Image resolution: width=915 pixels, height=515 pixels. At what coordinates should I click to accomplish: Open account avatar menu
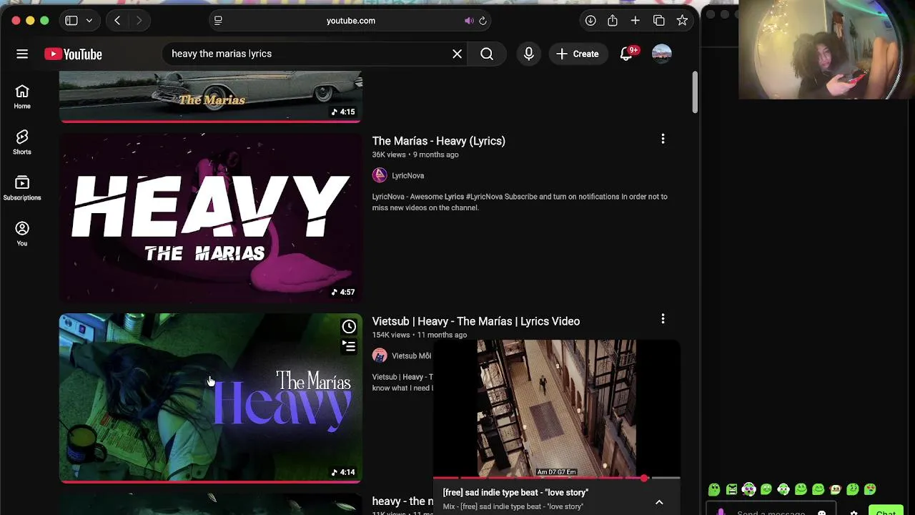click(662, 54)
